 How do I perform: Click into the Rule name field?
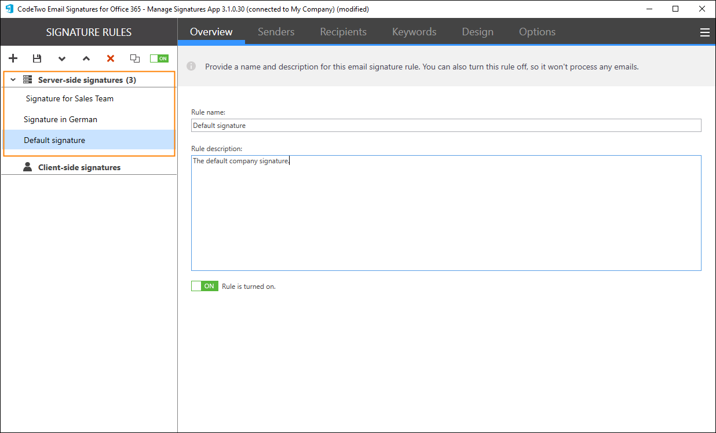pyautogui.click(x=445, y=125)
